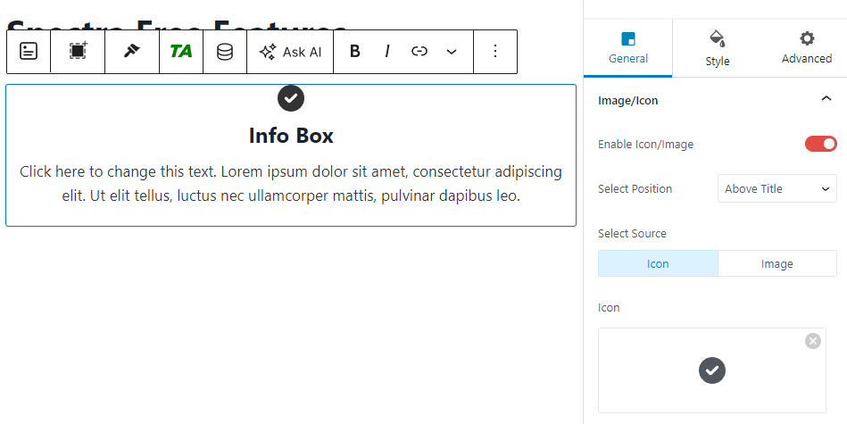
Task: Open block options three-dot menu
Action: (495, 52)
